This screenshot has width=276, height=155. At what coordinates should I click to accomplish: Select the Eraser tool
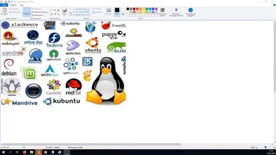[51, 14]
